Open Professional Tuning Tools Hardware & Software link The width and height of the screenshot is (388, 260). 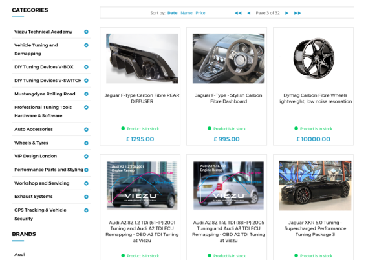pos(43,112)
